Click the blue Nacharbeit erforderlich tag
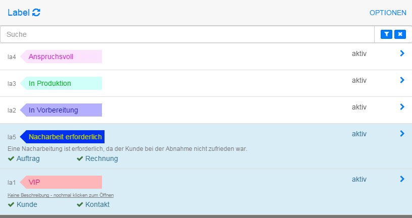 63,137
